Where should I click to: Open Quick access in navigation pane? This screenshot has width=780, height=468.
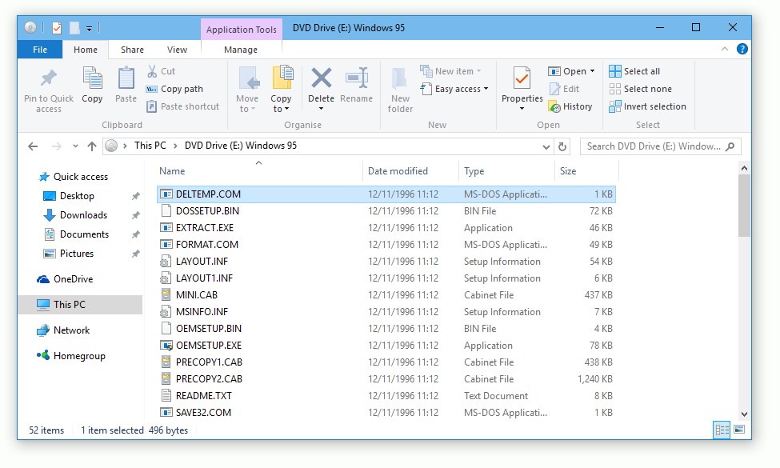73,177
